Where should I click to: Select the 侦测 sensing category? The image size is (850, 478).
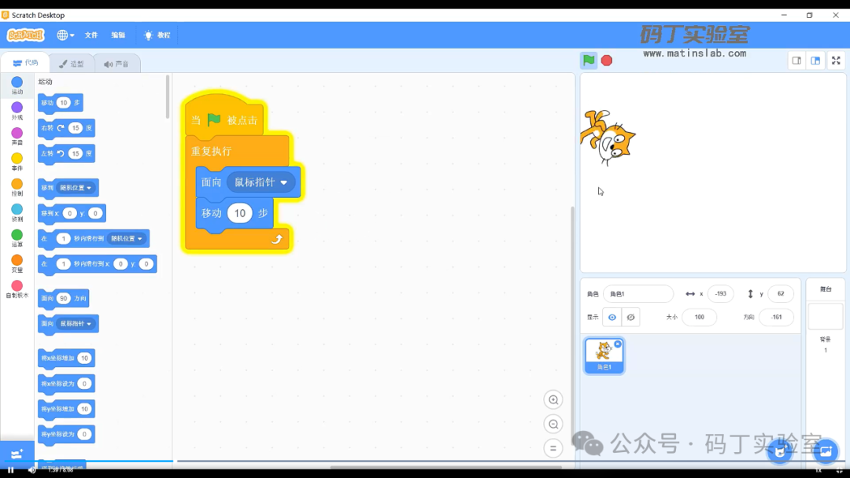17,213
